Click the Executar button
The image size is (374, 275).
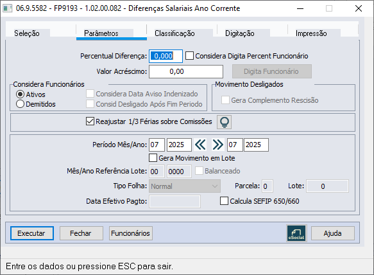[32, 233]
